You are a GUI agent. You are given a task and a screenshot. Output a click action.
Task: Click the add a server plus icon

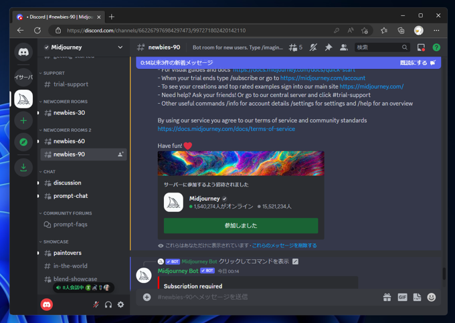point(23,120)
